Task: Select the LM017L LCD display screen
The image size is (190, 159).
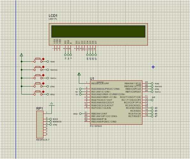Action: pyautogui.click(x=98, y=31)
